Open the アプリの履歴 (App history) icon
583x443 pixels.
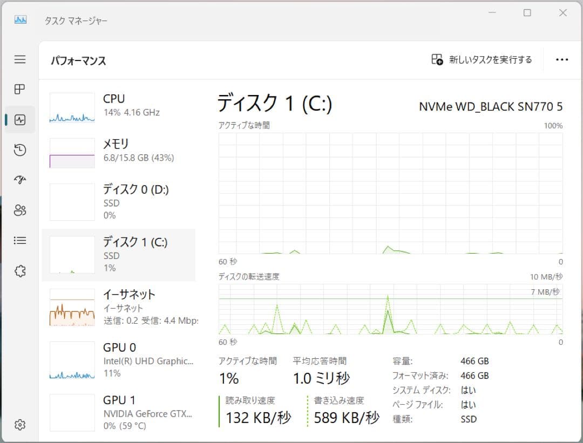tap(20, 150)
